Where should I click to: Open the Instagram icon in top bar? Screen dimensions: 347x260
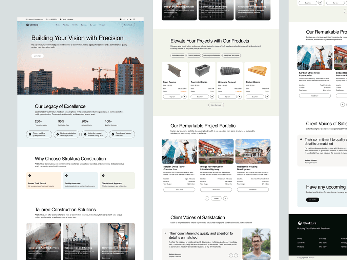[x=134, y=19]
